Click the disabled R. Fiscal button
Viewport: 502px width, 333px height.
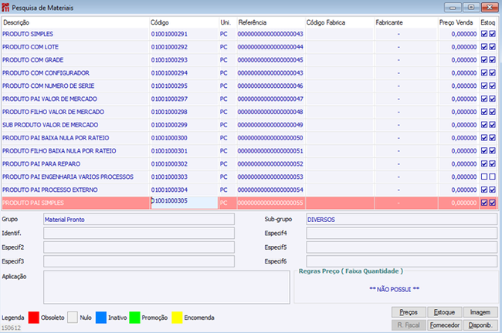[409, 325]
